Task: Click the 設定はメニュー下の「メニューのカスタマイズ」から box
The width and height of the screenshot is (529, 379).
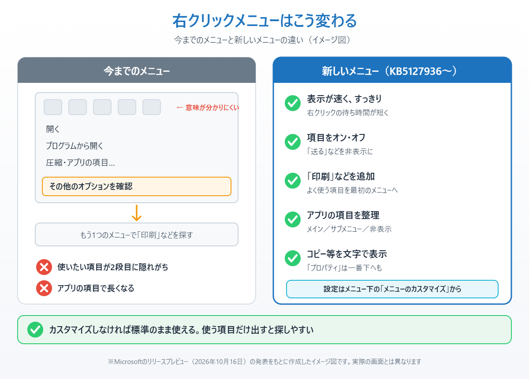Action: click(392, 289)
